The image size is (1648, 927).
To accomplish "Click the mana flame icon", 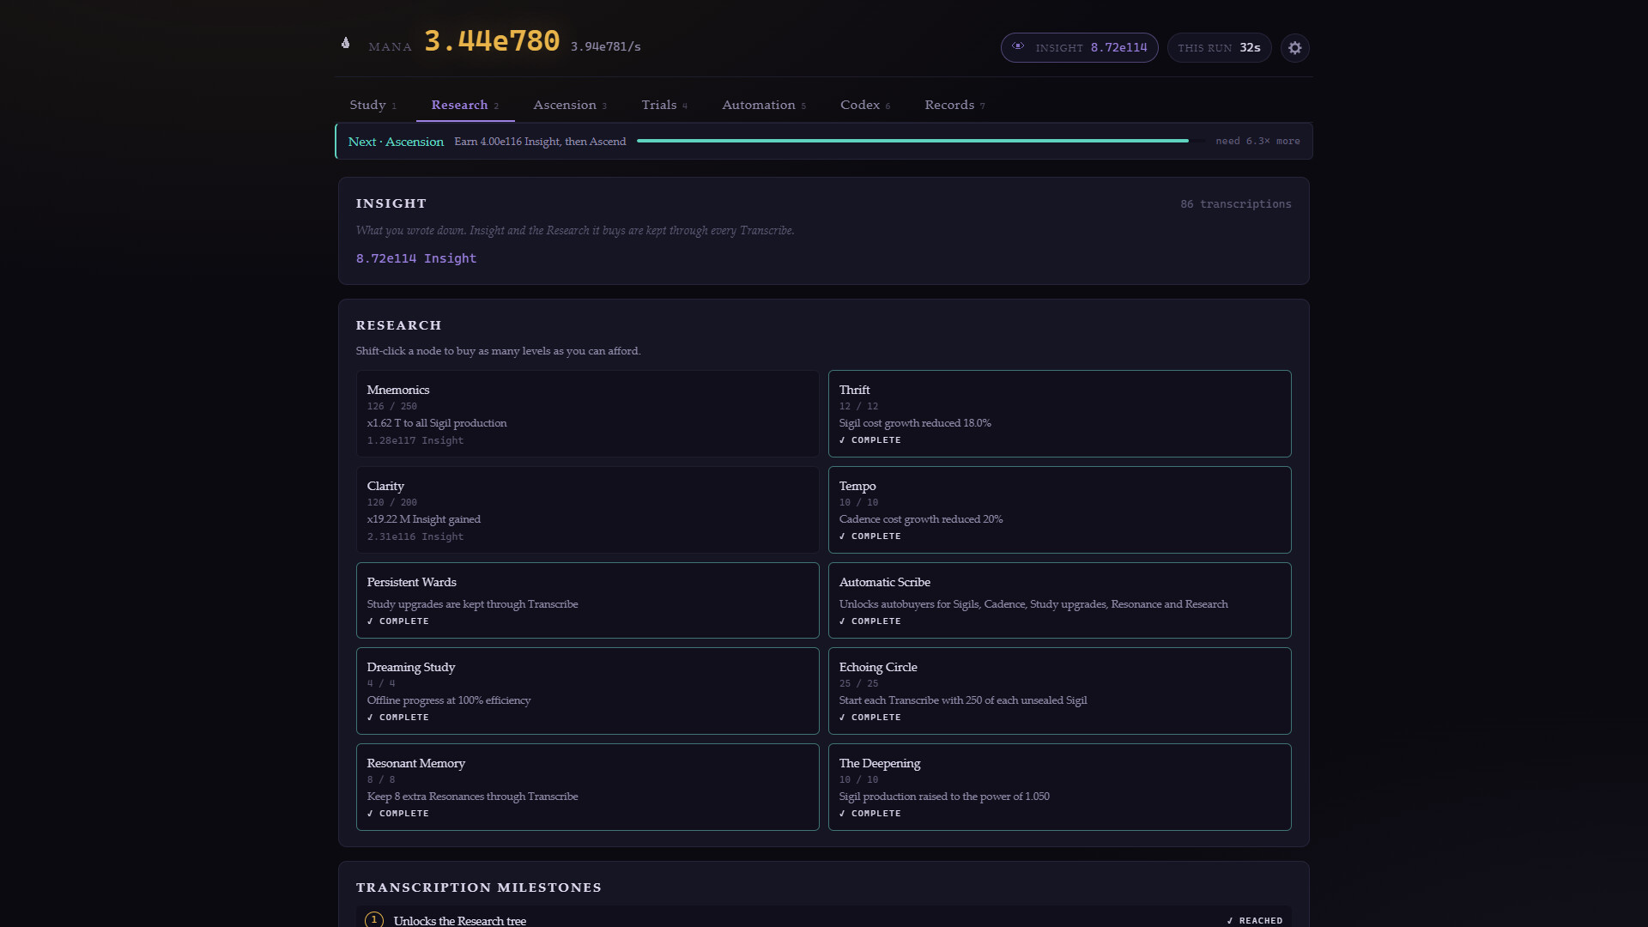I will point(346,43).
